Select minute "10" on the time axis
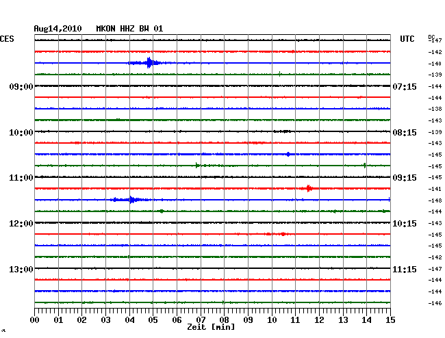Viewport: 445px width, 338px height. point(272,320)
